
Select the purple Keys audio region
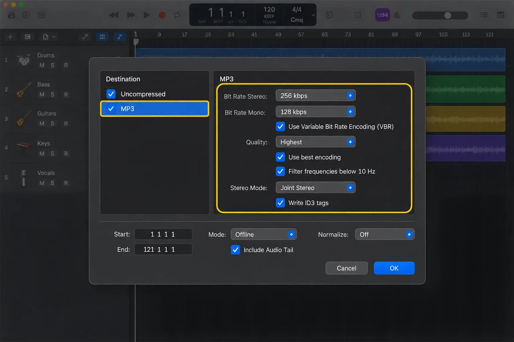[465, 148]
